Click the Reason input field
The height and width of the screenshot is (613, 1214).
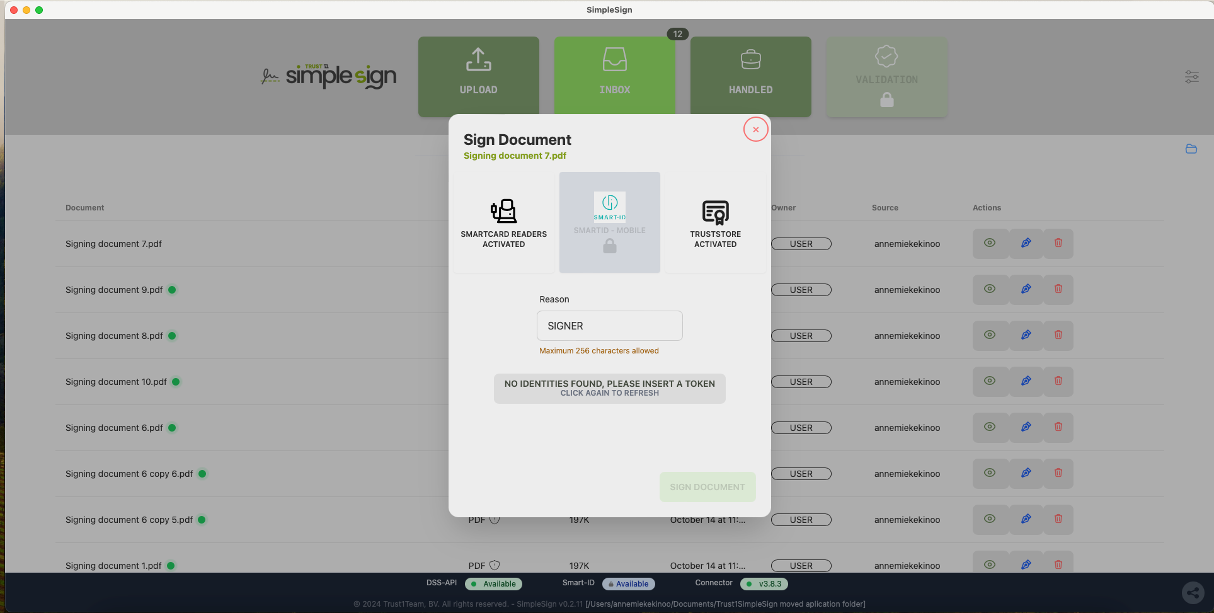click(610, 326)
